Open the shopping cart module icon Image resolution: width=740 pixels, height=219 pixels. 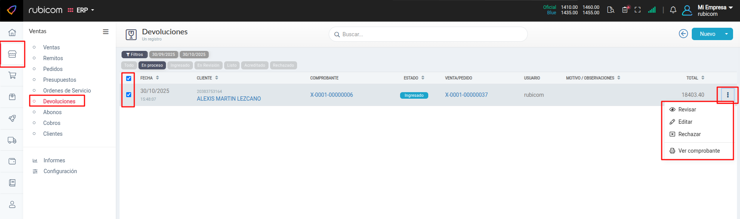(12, 76)
